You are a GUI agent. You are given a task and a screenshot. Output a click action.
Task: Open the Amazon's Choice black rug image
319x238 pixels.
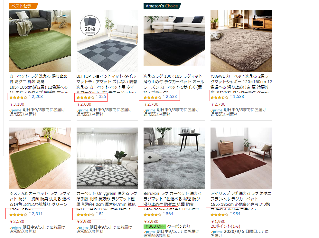tap(174, 41)
